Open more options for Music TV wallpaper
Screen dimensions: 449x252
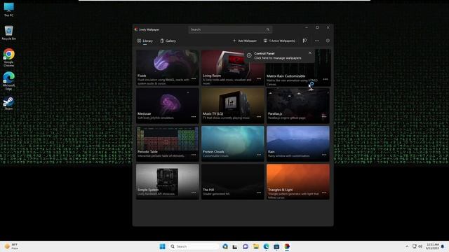click(259, 117)
